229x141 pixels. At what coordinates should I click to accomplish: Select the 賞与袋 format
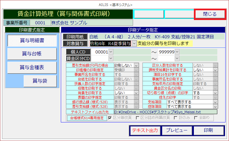pyautogui.click(x=40, y=81)
